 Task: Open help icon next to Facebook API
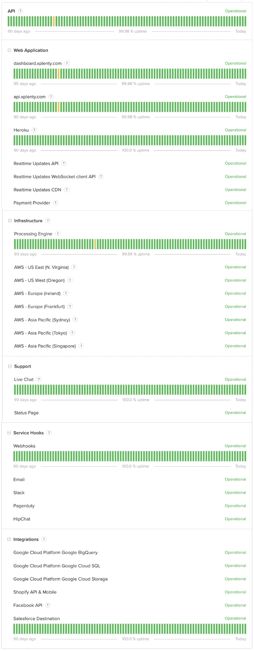point(47,605)
